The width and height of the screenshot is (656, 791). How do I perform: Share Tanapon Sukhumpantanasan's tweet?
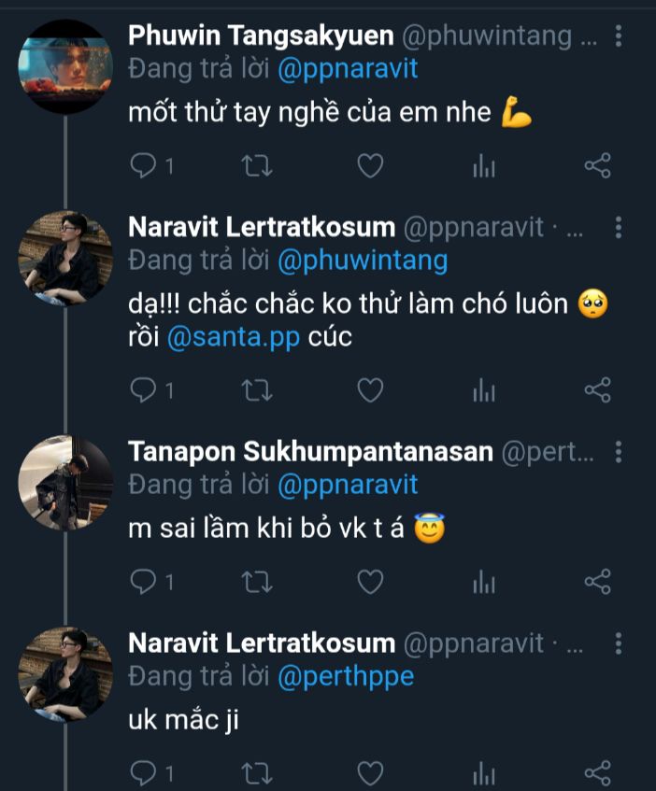(597, 582)
